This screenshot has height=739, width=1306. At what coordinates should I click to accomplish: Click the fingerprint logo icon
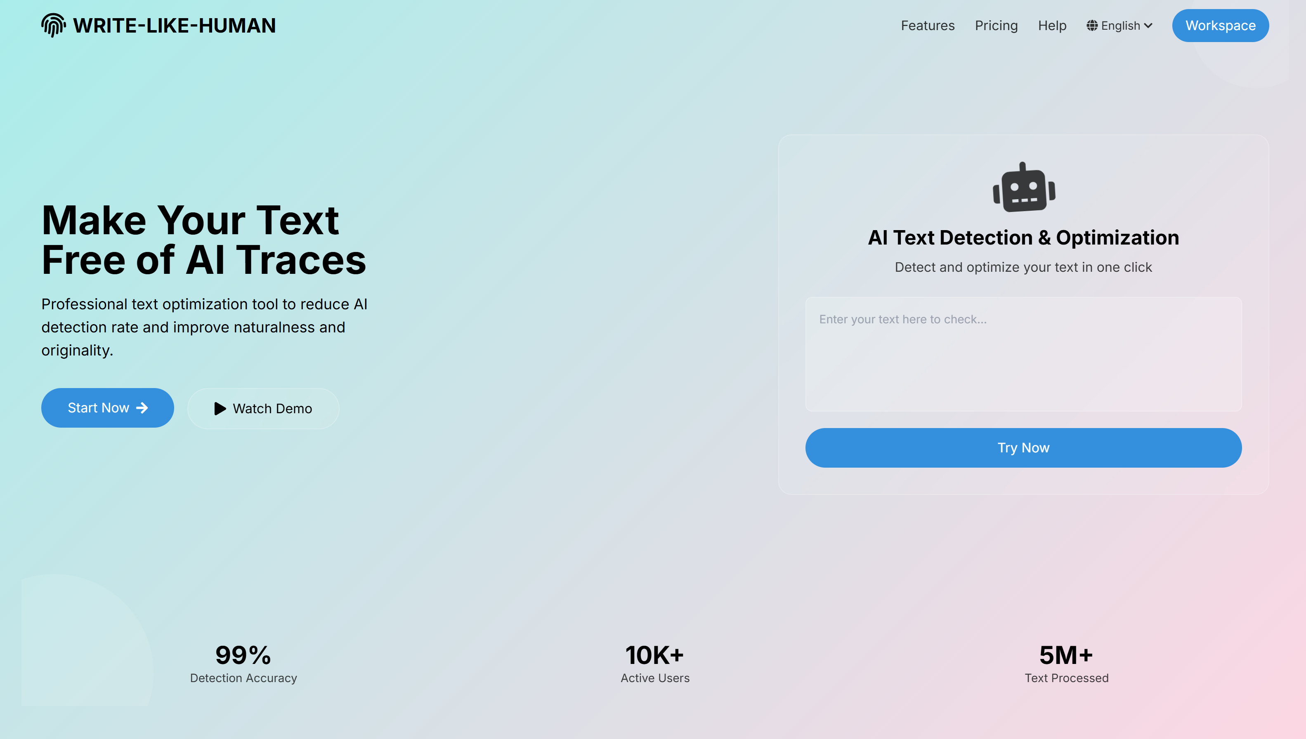point(53,26)
